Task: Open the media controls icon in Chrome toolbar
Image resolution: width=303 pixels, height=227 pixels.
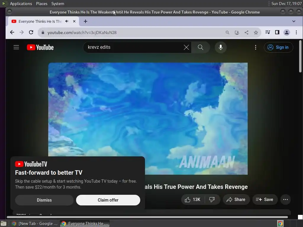Action: (x=267, y=32)
